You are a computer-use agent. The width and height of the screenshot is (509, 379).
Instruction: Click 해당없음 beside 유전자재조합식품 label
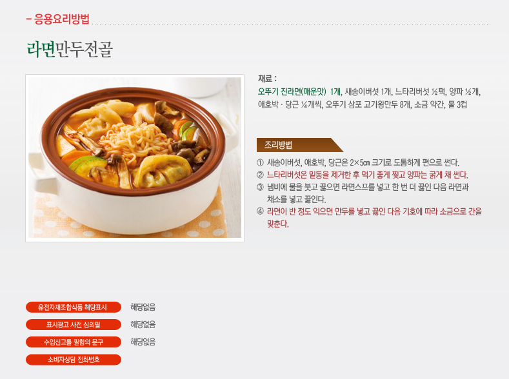point(143,307)
